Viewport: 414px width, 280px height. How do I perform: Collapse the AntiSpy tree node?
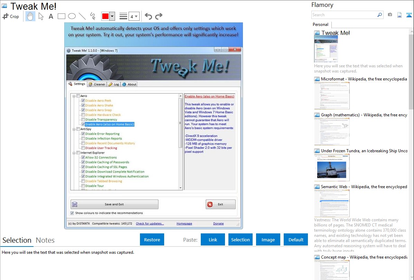[74, 129]
